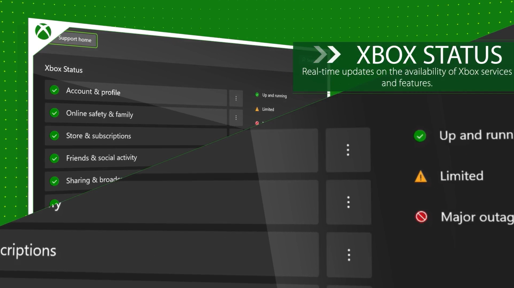Open enlarged three-dot menu beside "criptions" row
514x288 pixels.
click(348, 255)
